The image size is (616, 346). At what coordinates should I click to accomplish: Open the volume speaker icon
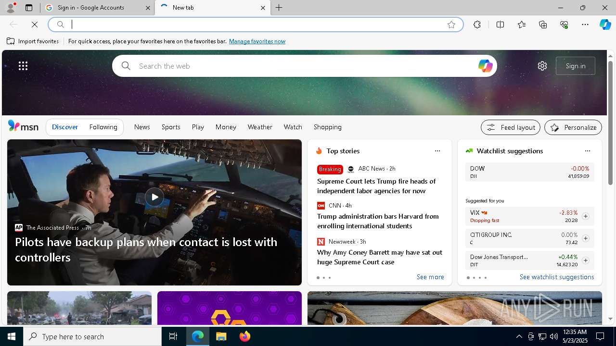554,336
